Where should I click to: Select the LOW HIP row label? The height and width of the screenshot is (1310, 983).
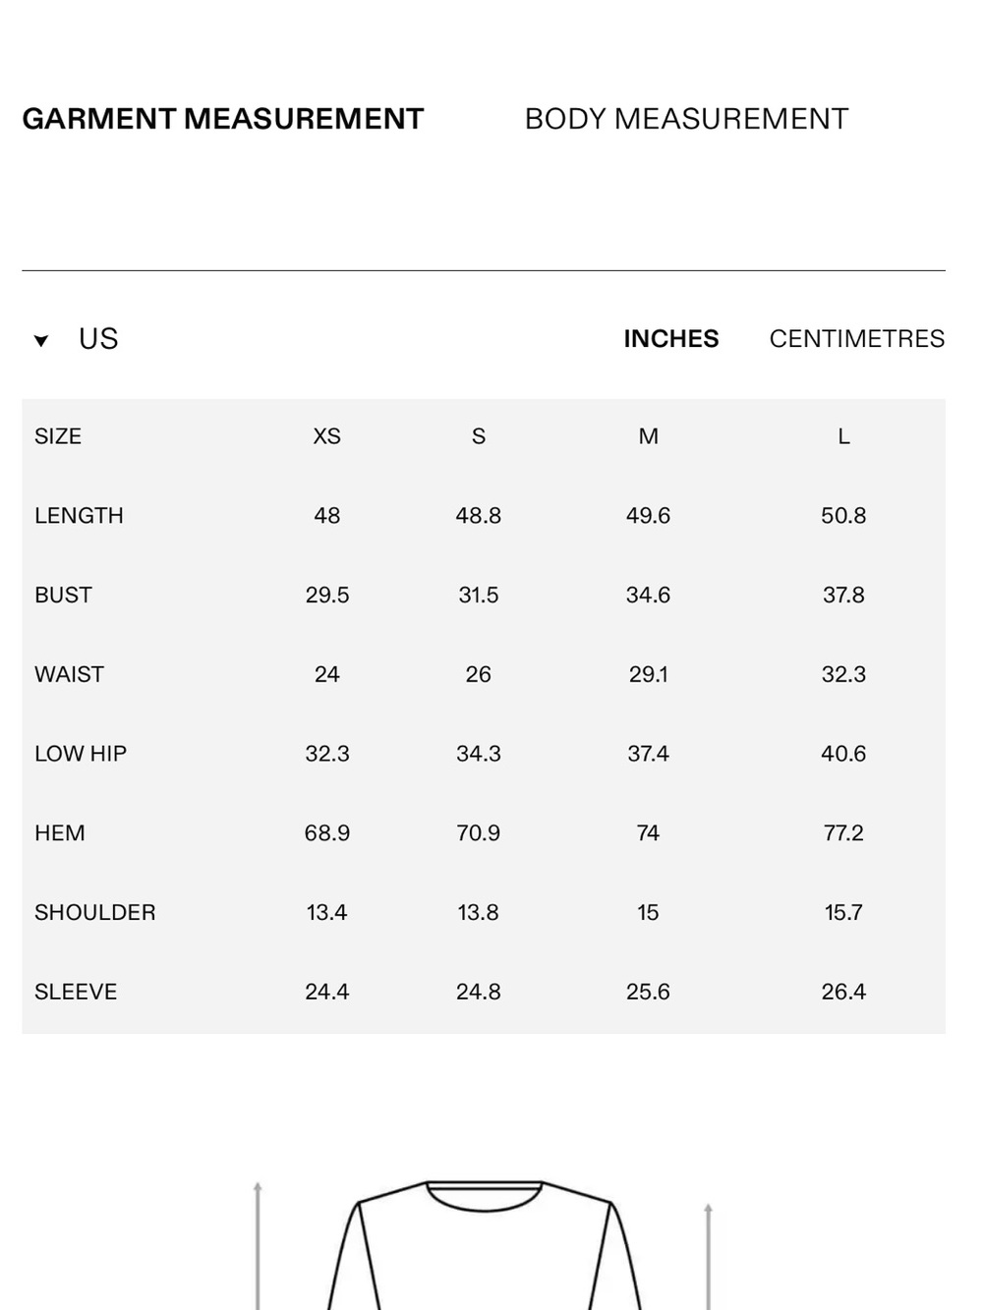click(x=81, y=754)
